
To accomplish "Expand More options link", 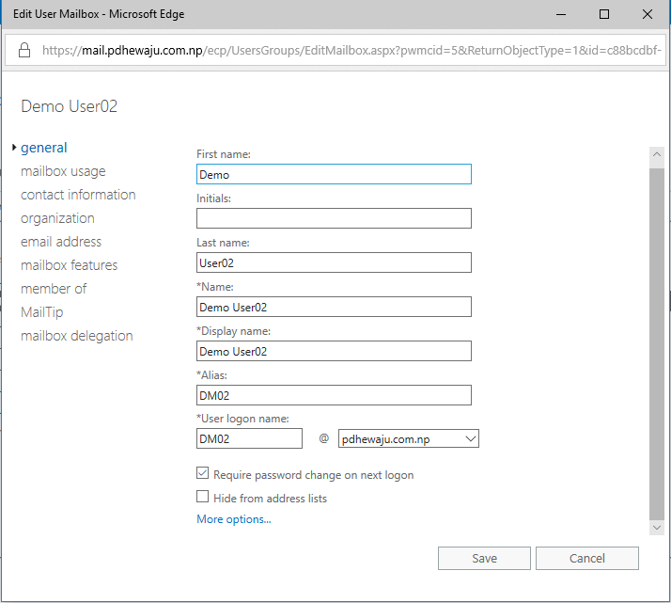I will pos(234,519).
